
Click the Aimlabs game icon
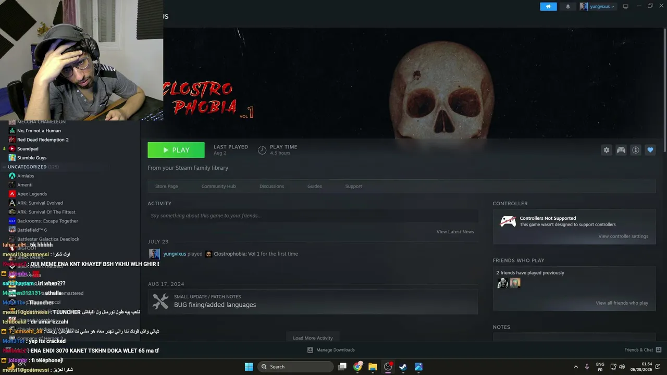12,176
